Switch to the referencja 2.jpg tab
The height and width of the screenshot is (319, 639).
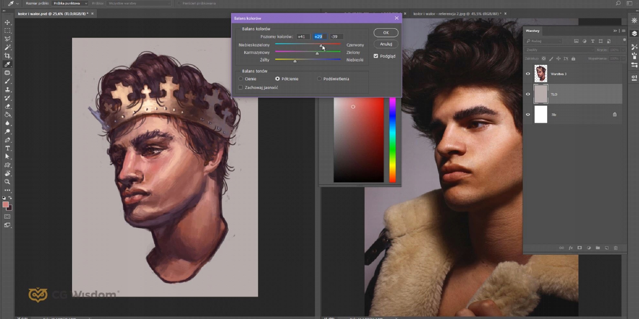point(457,14)
